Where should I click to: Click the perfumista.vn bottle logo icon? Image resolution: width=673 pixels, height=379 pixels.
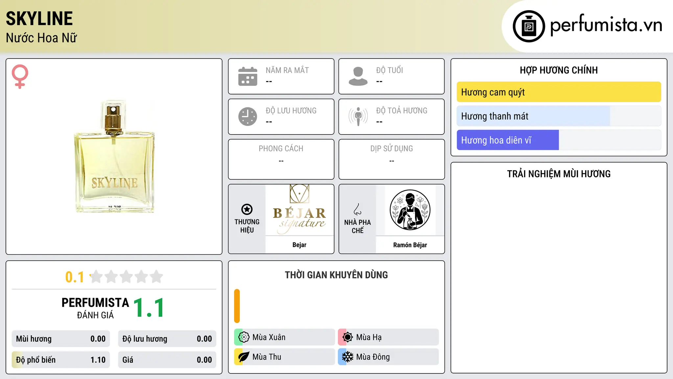529,26
